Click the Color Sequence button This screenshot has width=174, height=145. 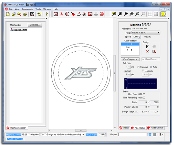(x=130, y=59)
